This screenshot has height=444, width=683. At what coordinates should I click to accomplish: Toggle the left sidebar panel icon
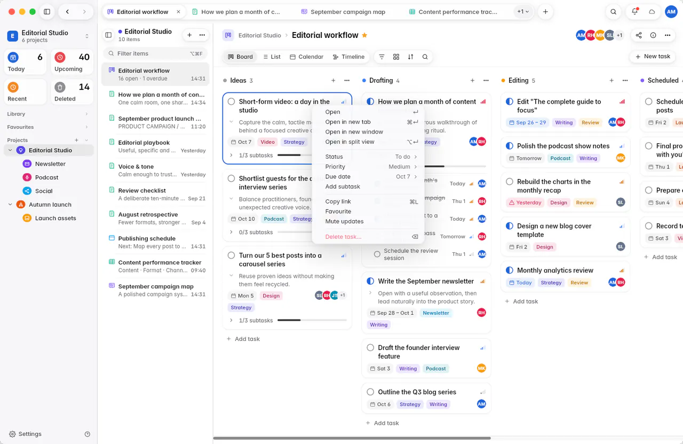click(47, 12)
